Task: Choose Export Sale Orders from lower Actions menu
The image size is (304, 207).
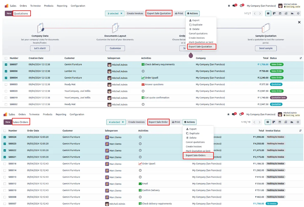Action: point(196,155)
